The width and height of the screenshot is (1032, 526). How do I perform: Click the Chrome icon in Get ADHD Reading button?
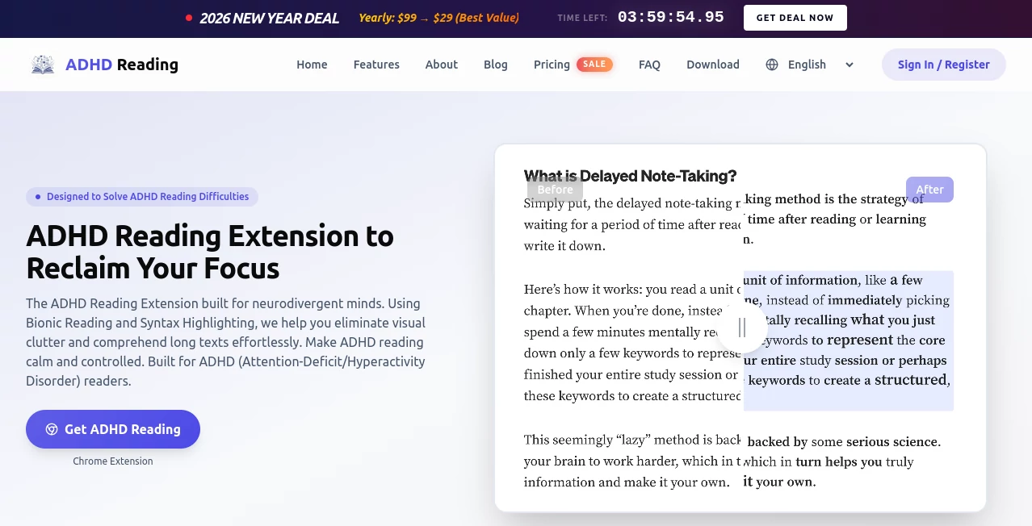coord(52,429)
